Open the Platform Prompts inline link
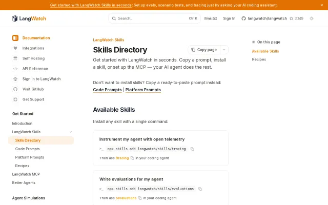This screenshot has height=205, width=328. pyautogui.click(x=143, y=90)
